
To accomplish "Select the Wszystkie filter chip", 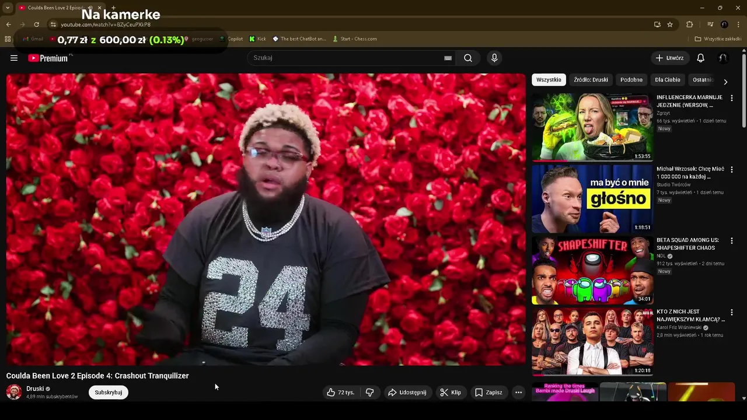I will (x=549, y=80).
